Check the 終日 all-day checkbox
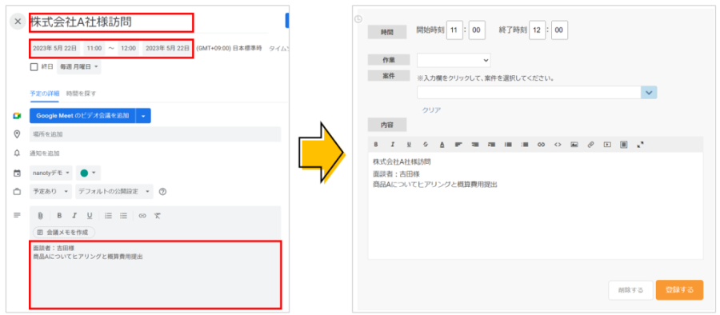The height and width of the screenshot is (315, 720). coord(34,67)
